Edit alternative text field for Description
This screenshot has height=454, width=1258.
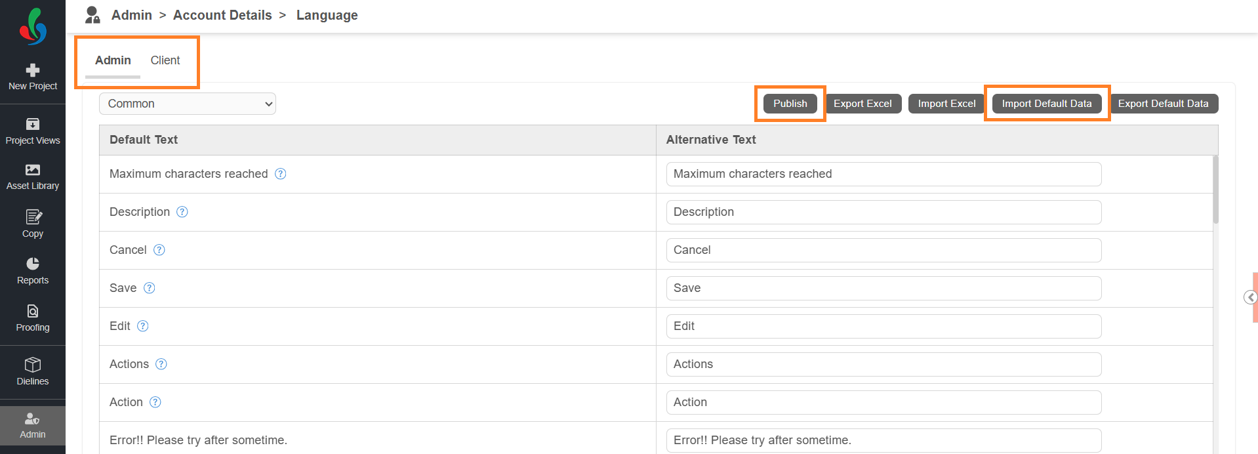(x=883, y=212)
